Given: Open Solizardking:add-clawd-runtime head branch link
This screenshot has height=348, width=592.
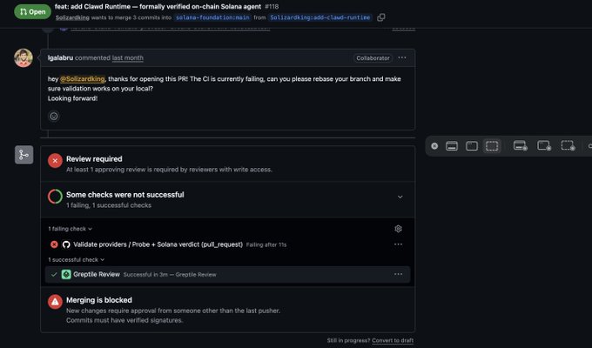Looking at the screenshot, I should click(x=320, y=17).
